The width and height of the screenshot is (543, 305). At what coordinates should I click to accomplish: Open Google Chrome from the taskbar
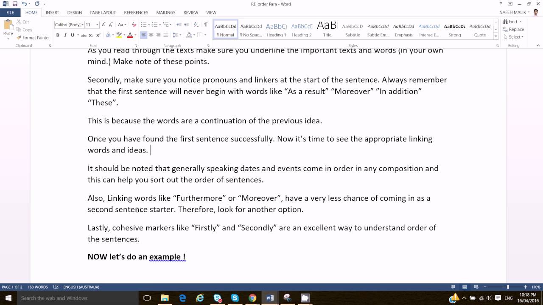(252, 298)
